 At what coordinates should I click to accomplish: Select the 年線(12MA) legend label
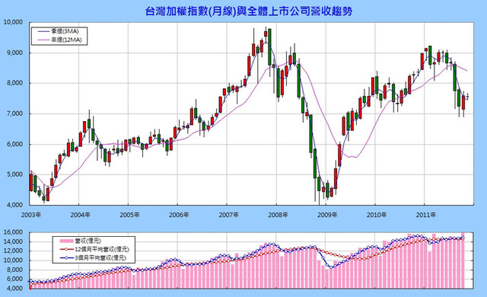66,40
